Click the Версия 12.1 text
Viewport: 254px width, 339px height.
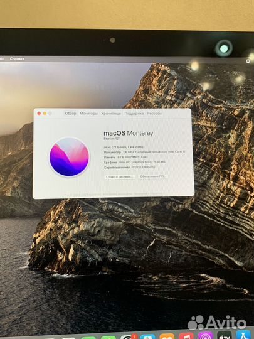[112, 139]
